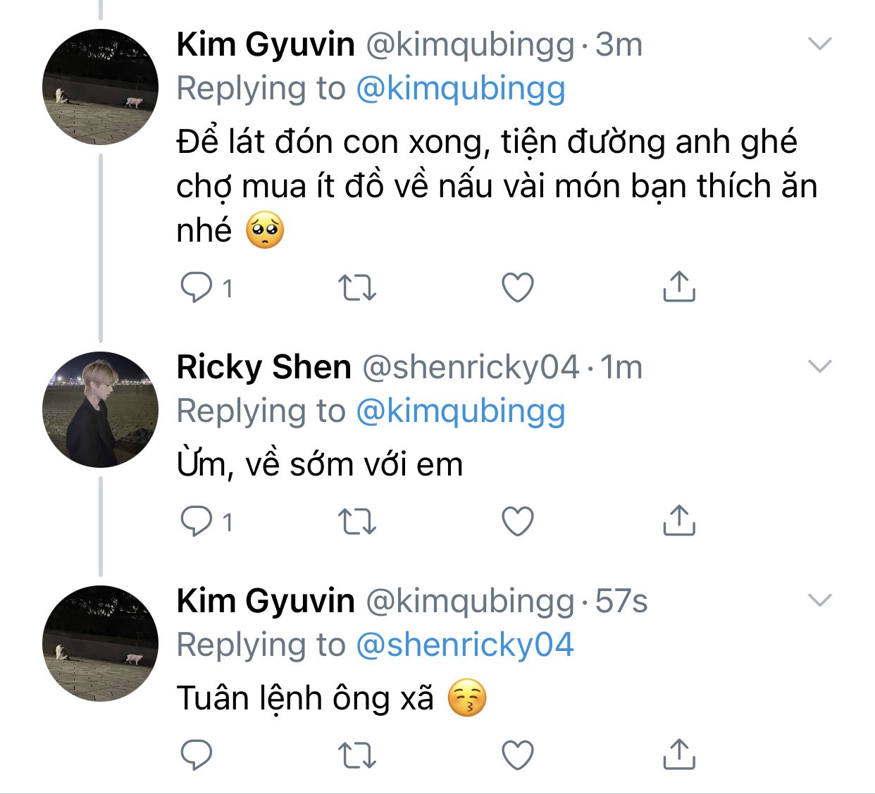The height and width of the screenshot is (794, 875).
Task: Open the chevron menu on the 57s tweet
Action: (820, 600)
